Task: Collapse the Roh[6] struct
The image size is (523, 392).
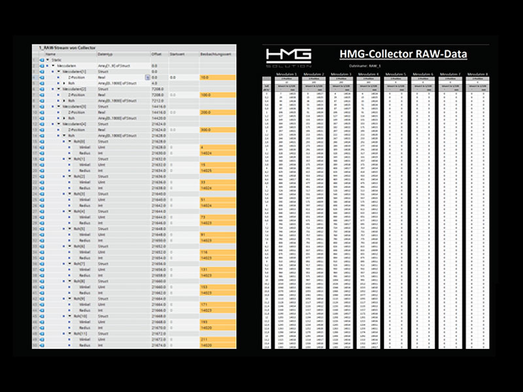Action: (70, 246)
